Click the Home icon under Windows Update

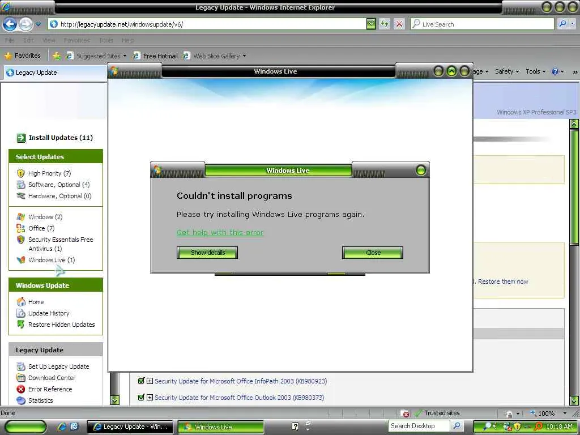(21, 302)
